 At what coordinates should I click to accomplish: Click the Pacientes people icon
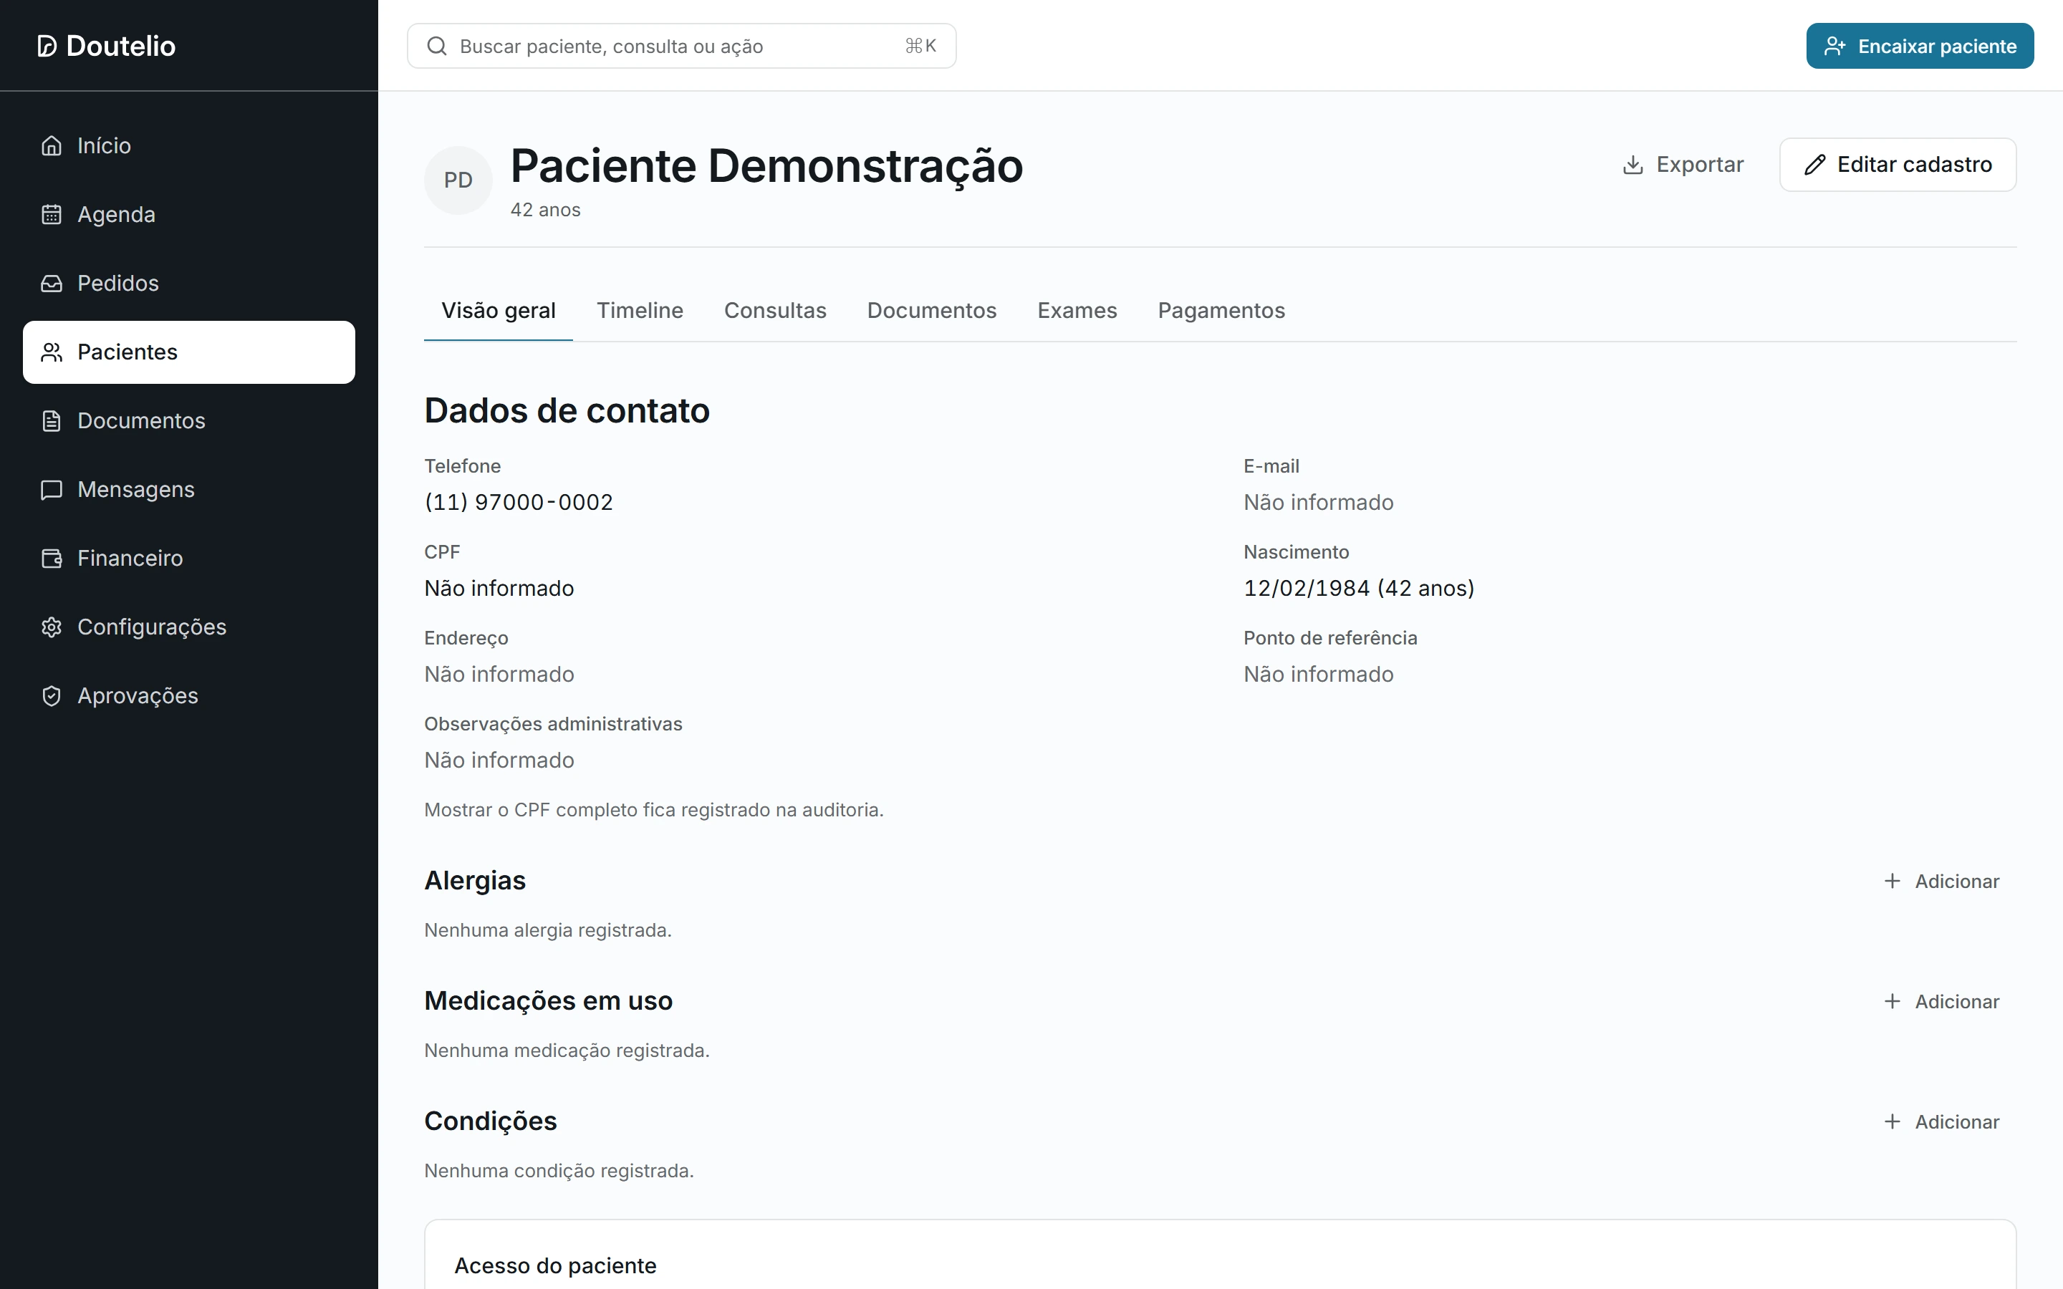pyautogui.click(x=52, y=352)
